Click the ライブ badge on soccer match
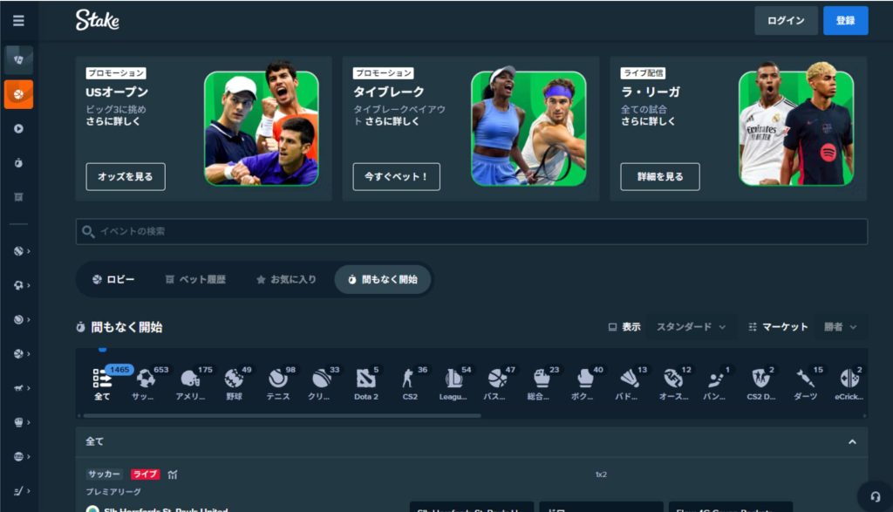The width and height of the screenshot is (893, 512). pyautogui.click(x=146, y=474)
